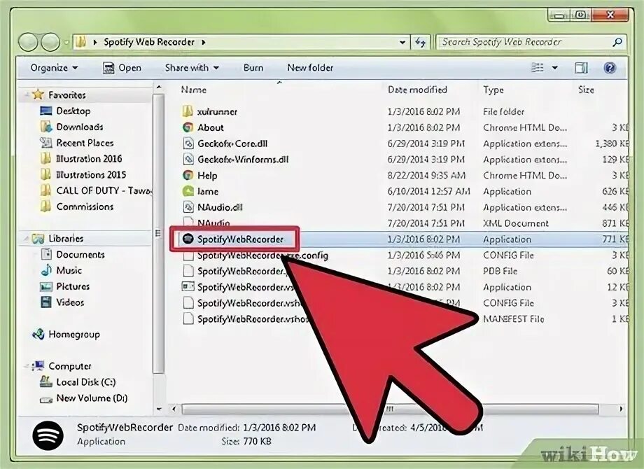This screenshot has width=644, height=469.
Task: Sort by the Name column header
Action: click(x=194, y=90)
